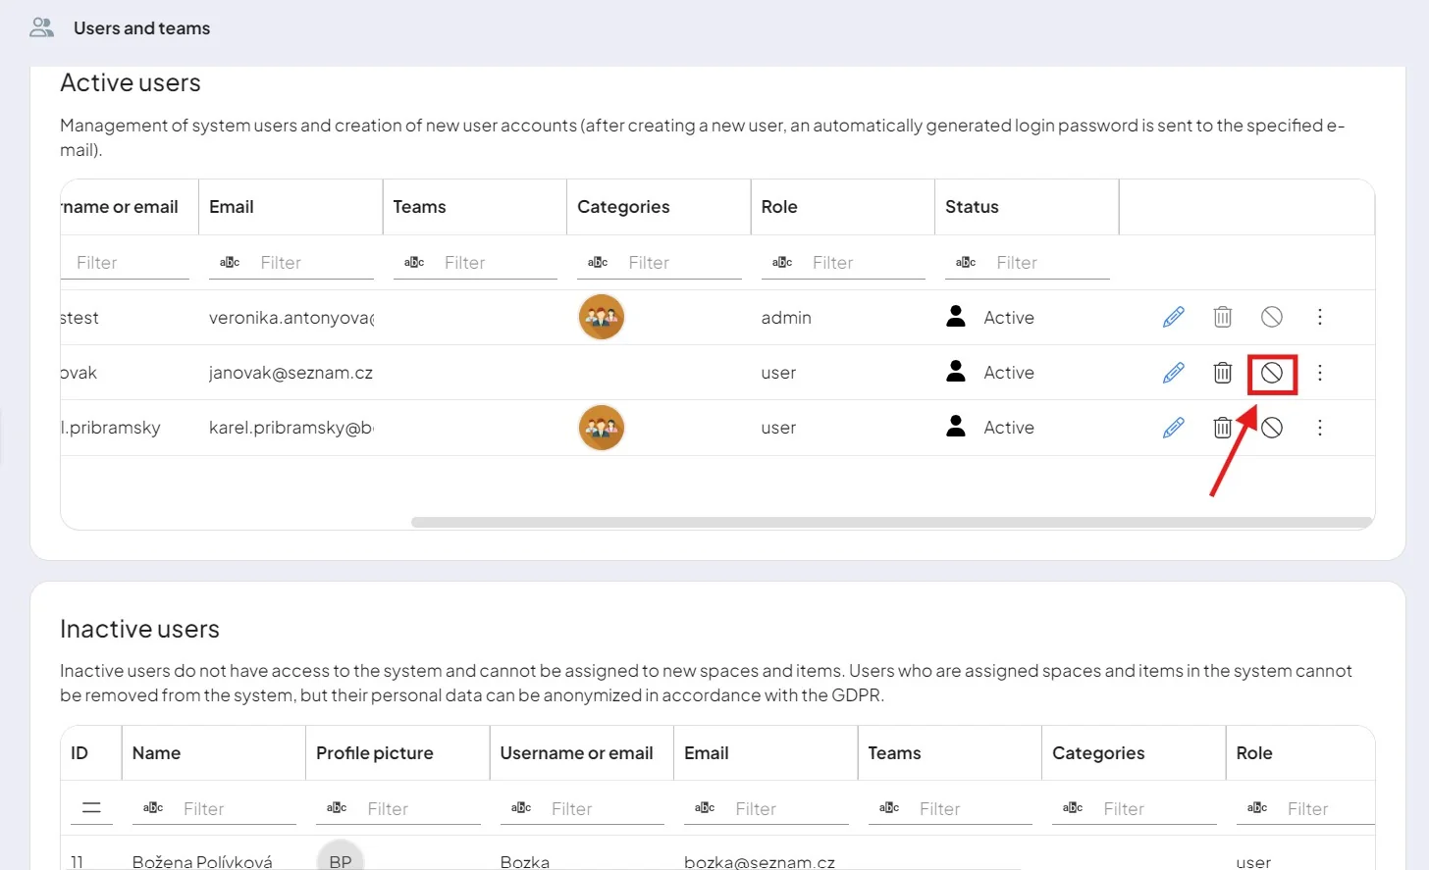Sort Active users by Email column header
Screen dimensions: 1429x870
(x=291, y=207)
